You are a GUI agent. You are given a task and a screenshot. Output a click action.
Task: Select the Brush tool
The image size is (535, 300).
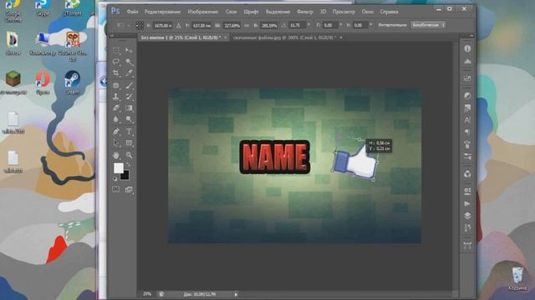[x=129, y=85]
